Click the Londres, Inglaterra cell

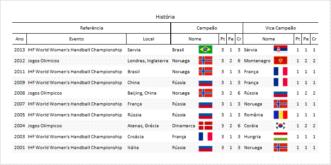coord(148,61)
